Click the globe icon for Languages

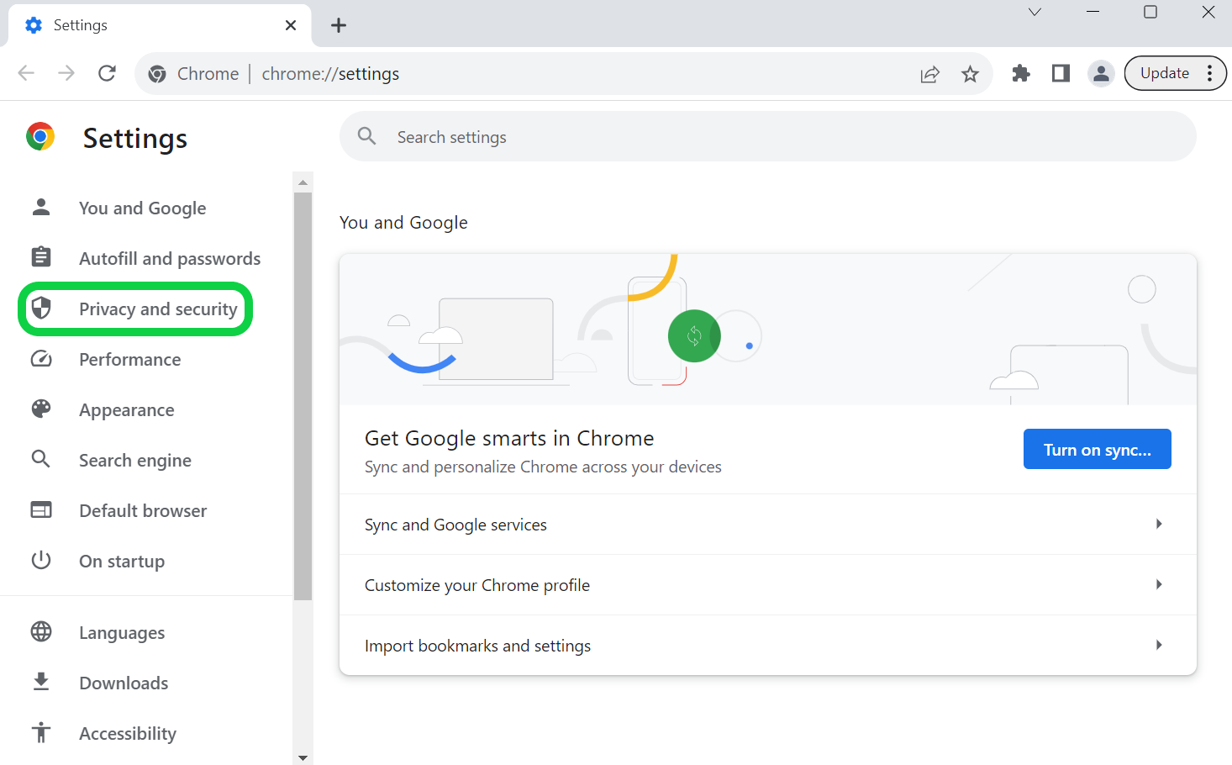tap(41, 631)
